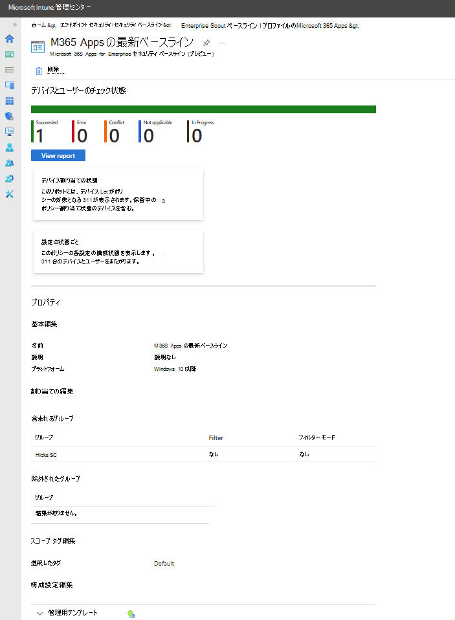The image size is (455, 620).
Task: Click the Hicks SC group row
Action: point(204,455)
